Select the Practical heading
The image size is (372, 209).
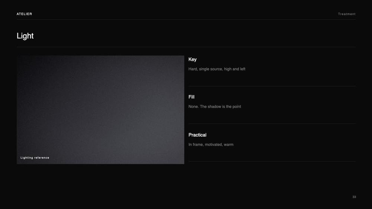(x=198, y=135)
